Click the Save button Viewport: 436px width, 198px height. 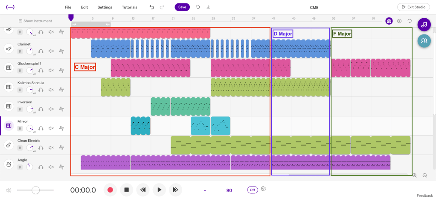182,7
